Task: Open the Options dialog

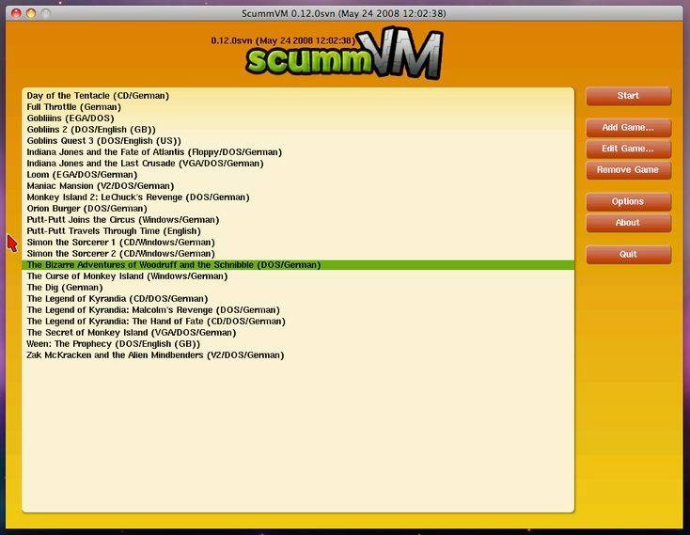Action: [628, 201]
